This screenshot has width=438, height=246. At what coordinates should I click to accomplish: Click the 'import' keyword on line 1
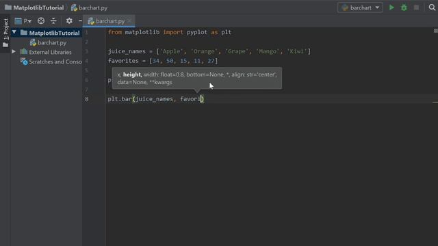coord(173,32)
